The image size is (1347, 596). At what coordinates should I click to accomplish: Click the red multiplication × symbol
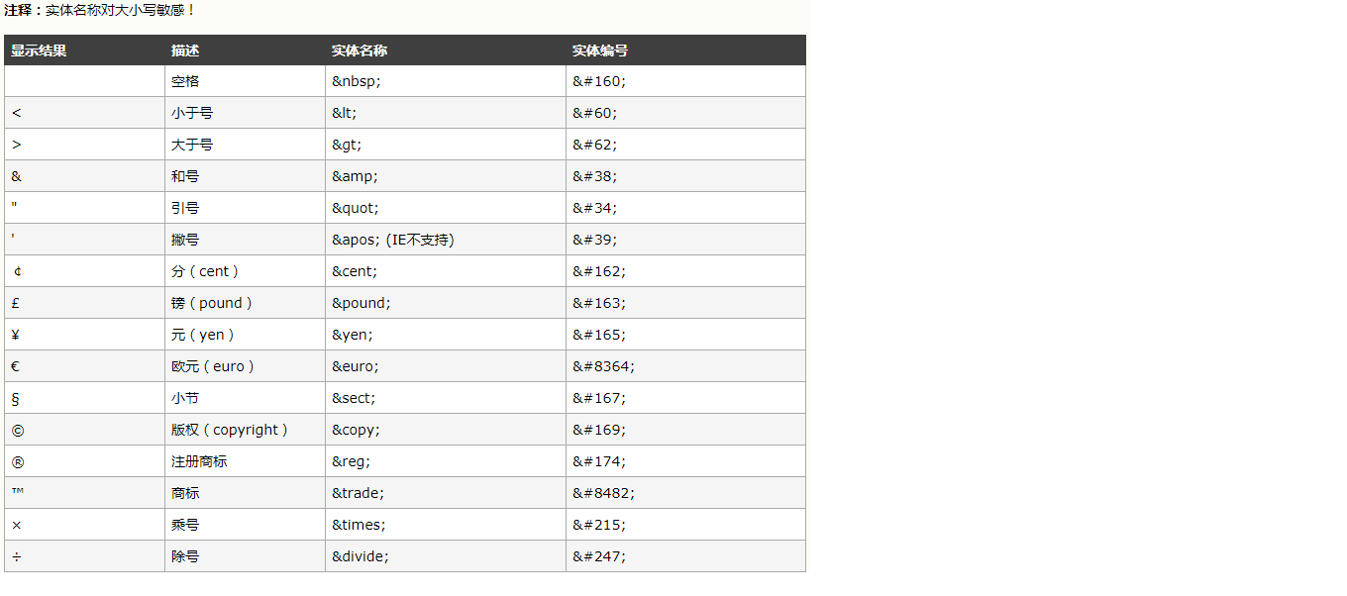[16, 525]
